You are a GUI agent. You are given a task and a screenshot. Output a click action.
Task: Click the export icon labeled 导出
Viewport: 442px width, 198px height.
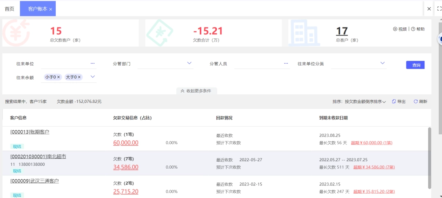point(394,102)
